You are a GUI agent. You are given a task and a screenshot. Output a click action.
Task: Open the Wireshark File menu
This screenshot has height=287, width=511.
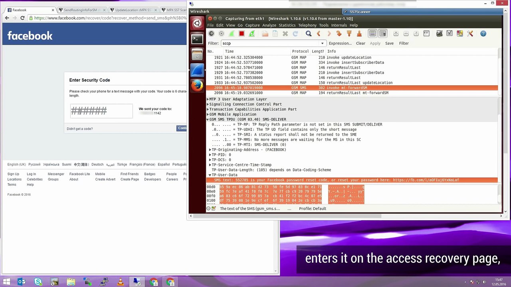(x=210, y=25)
